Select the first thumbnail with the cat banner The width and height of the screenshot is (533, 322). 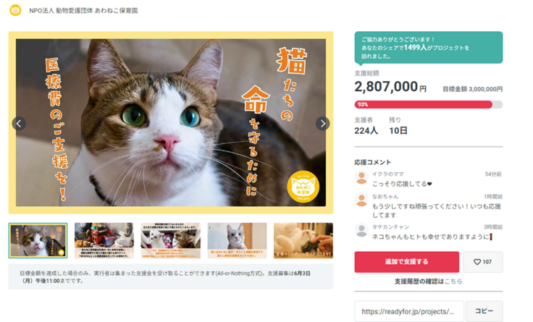tap(38, 240)
